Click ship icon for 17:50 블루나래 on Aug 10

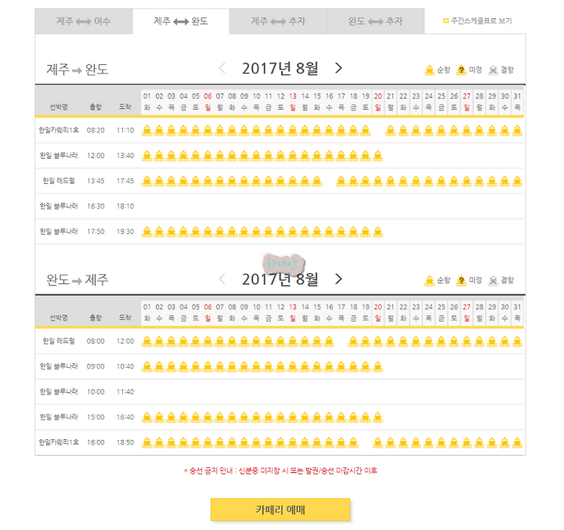pyautogui.click(x=256, y=232)
